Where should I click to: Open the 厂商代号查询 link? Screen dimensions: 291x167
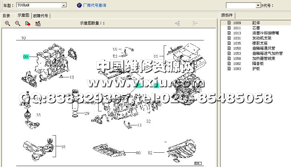pyautogui.click(x=94, y=5)
